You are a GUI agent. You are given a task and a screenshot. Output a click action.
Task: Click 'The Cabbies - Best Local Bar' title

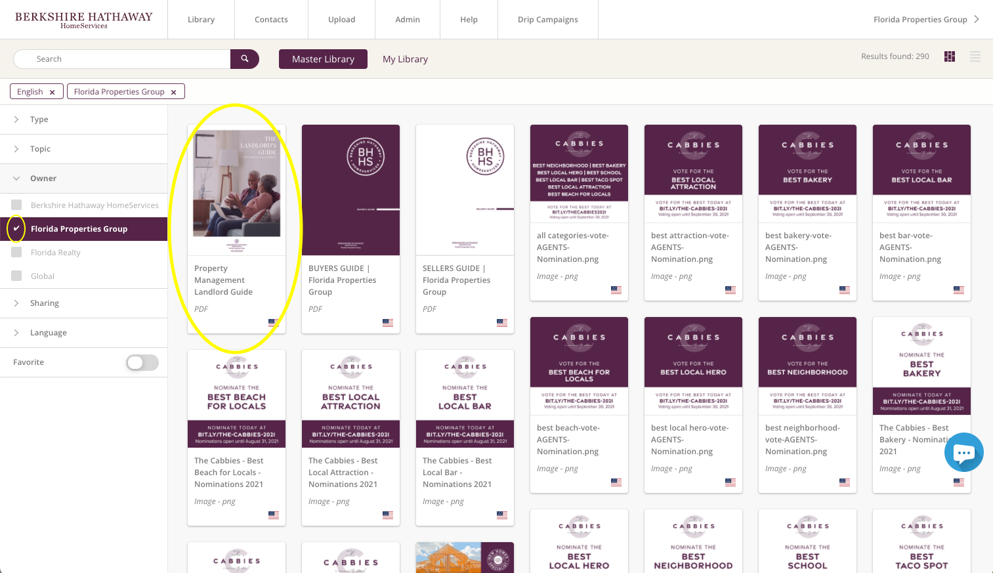[457, 473]
